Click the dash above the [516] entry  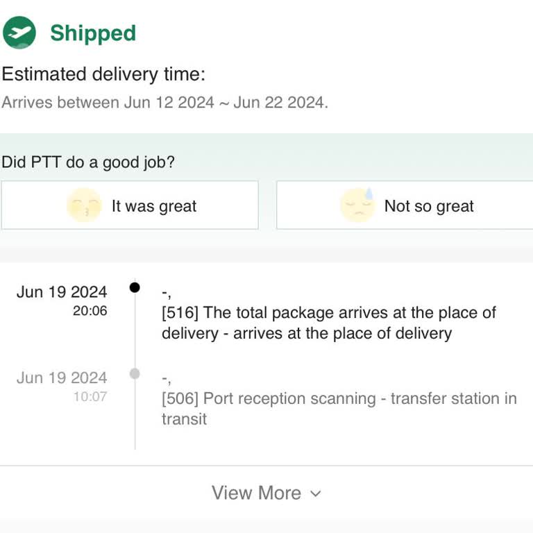(x=165, y=293)
